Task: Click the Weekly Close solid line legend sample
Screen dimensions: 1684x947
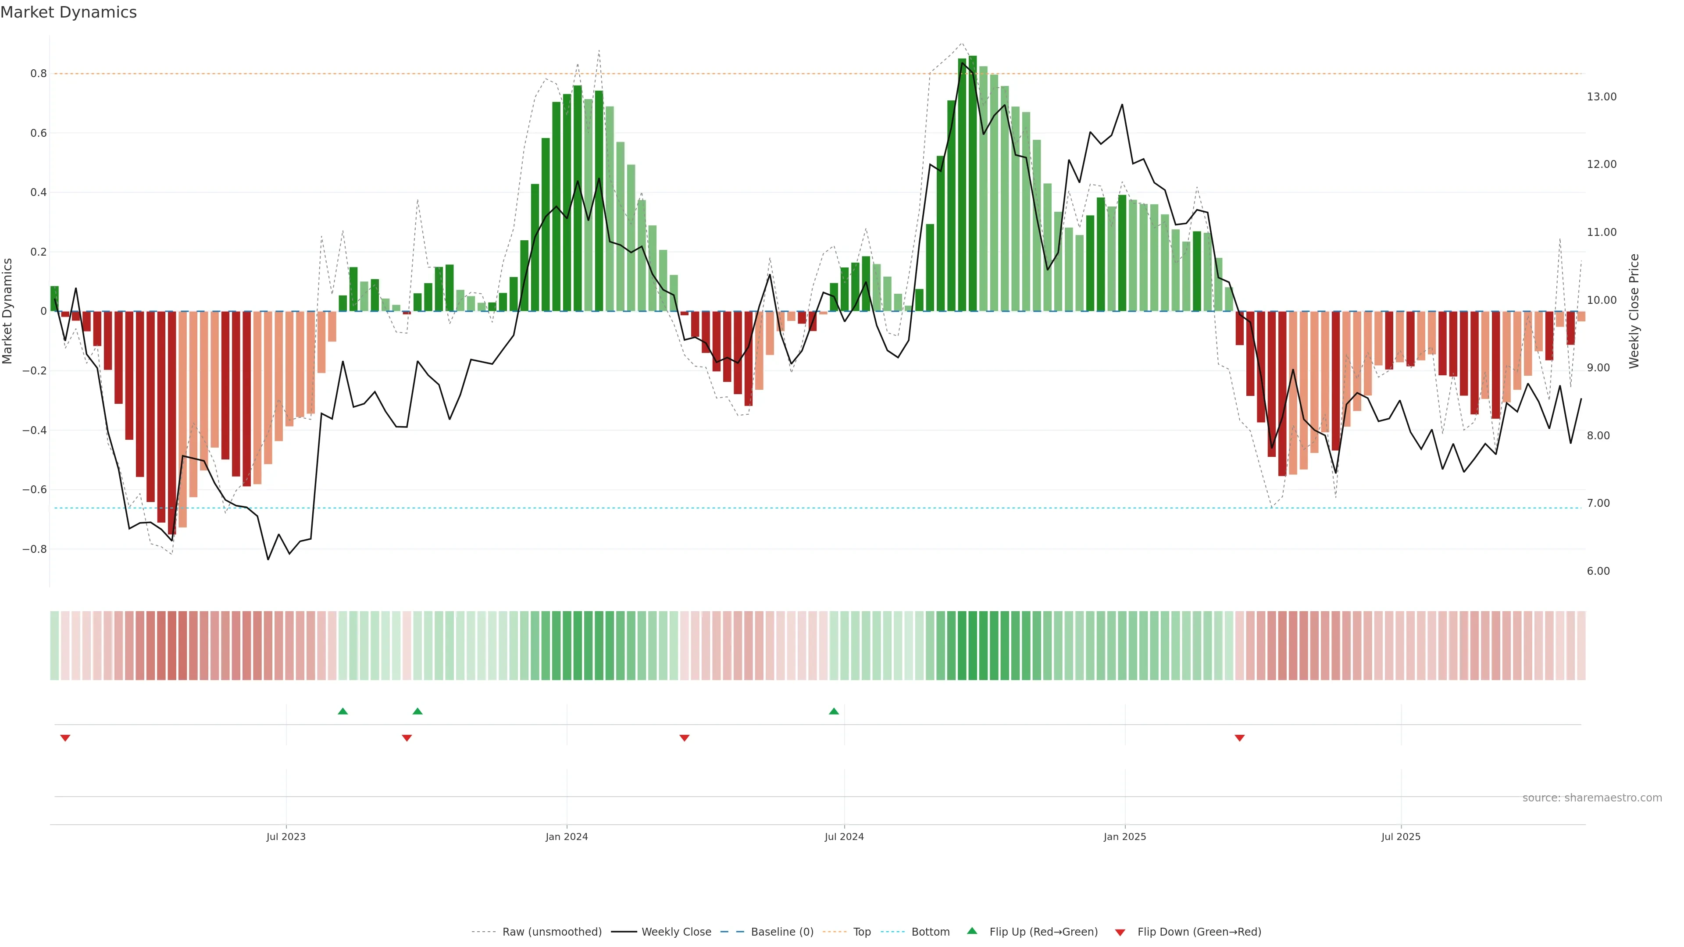Action: click(624, 932)
